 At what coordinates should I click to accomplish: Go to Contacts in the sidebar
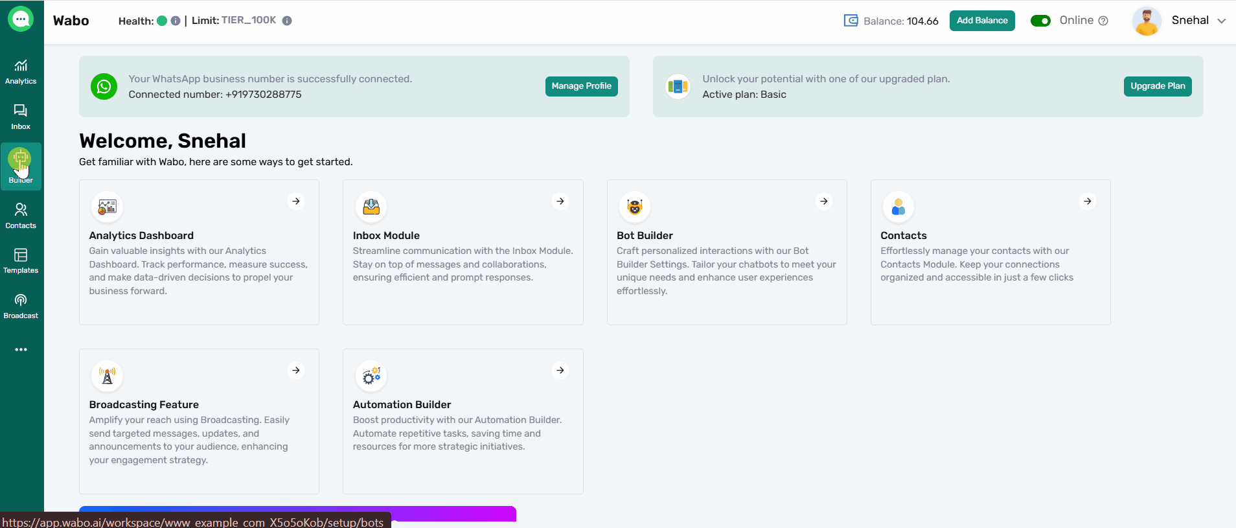21,216
